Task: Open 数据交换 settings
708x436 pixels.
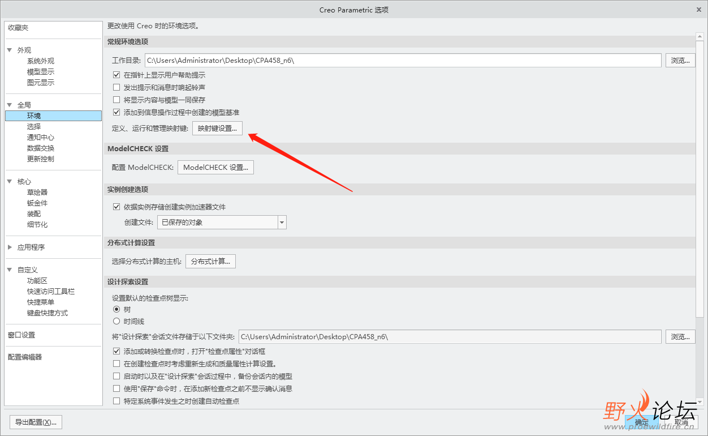Action: pos(41,148)
